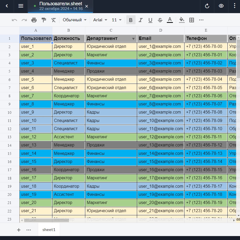Viewport: 240px width, 240px height.
Task: Click the user_9@example.com email cell
Action: (x=161, y=112)
